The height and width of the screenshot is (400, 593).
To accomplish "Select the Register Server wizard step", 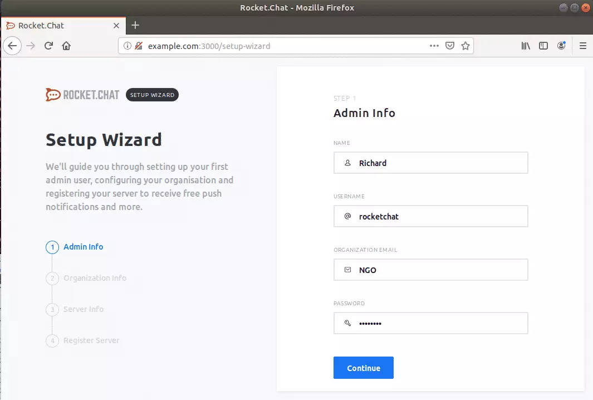I will point(82,340).
